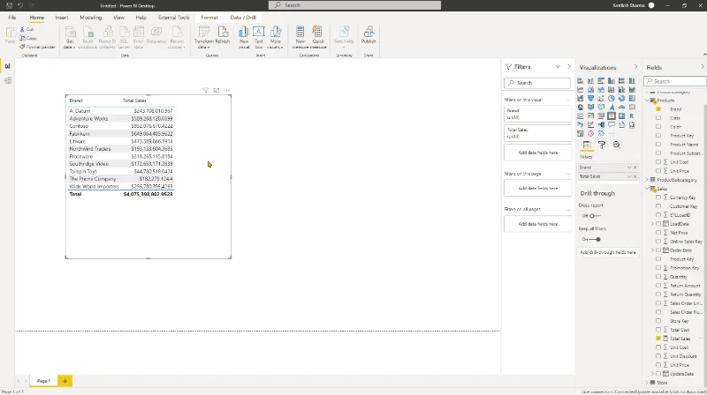Open the File menu

12,18
